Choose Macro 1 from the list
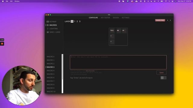 [x=51, y=60]
